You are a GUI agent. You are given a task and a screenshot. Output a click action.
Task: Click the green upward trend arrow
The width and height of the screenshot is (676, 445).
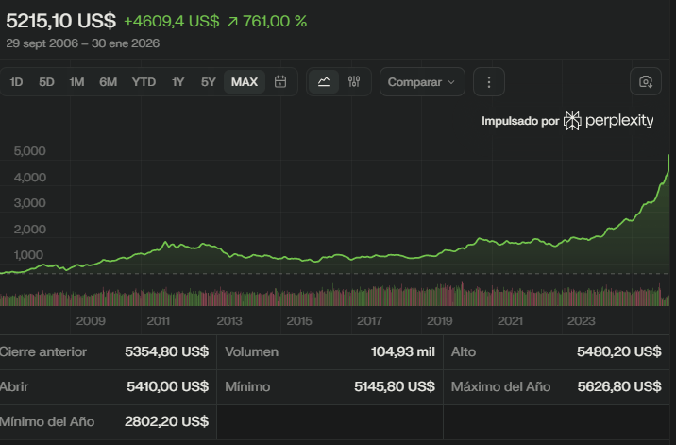pos(232,21)
